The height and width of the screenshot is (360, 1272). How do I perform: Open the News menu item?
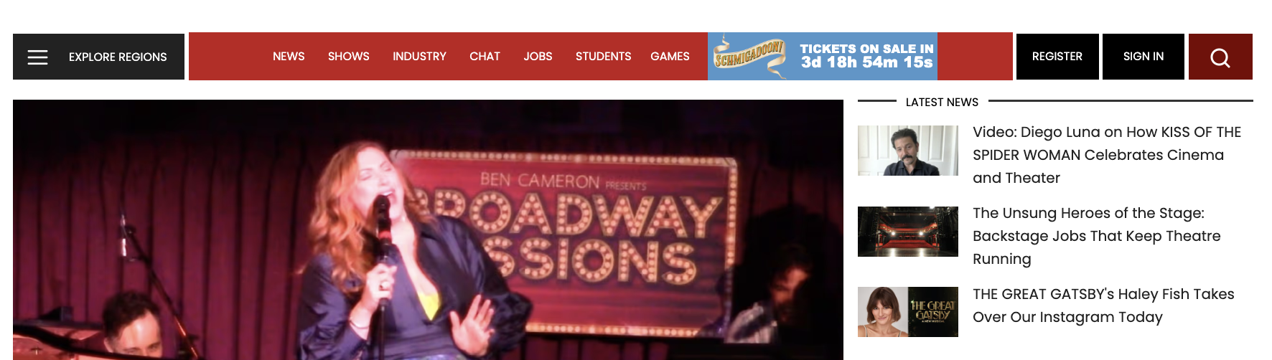289,56
